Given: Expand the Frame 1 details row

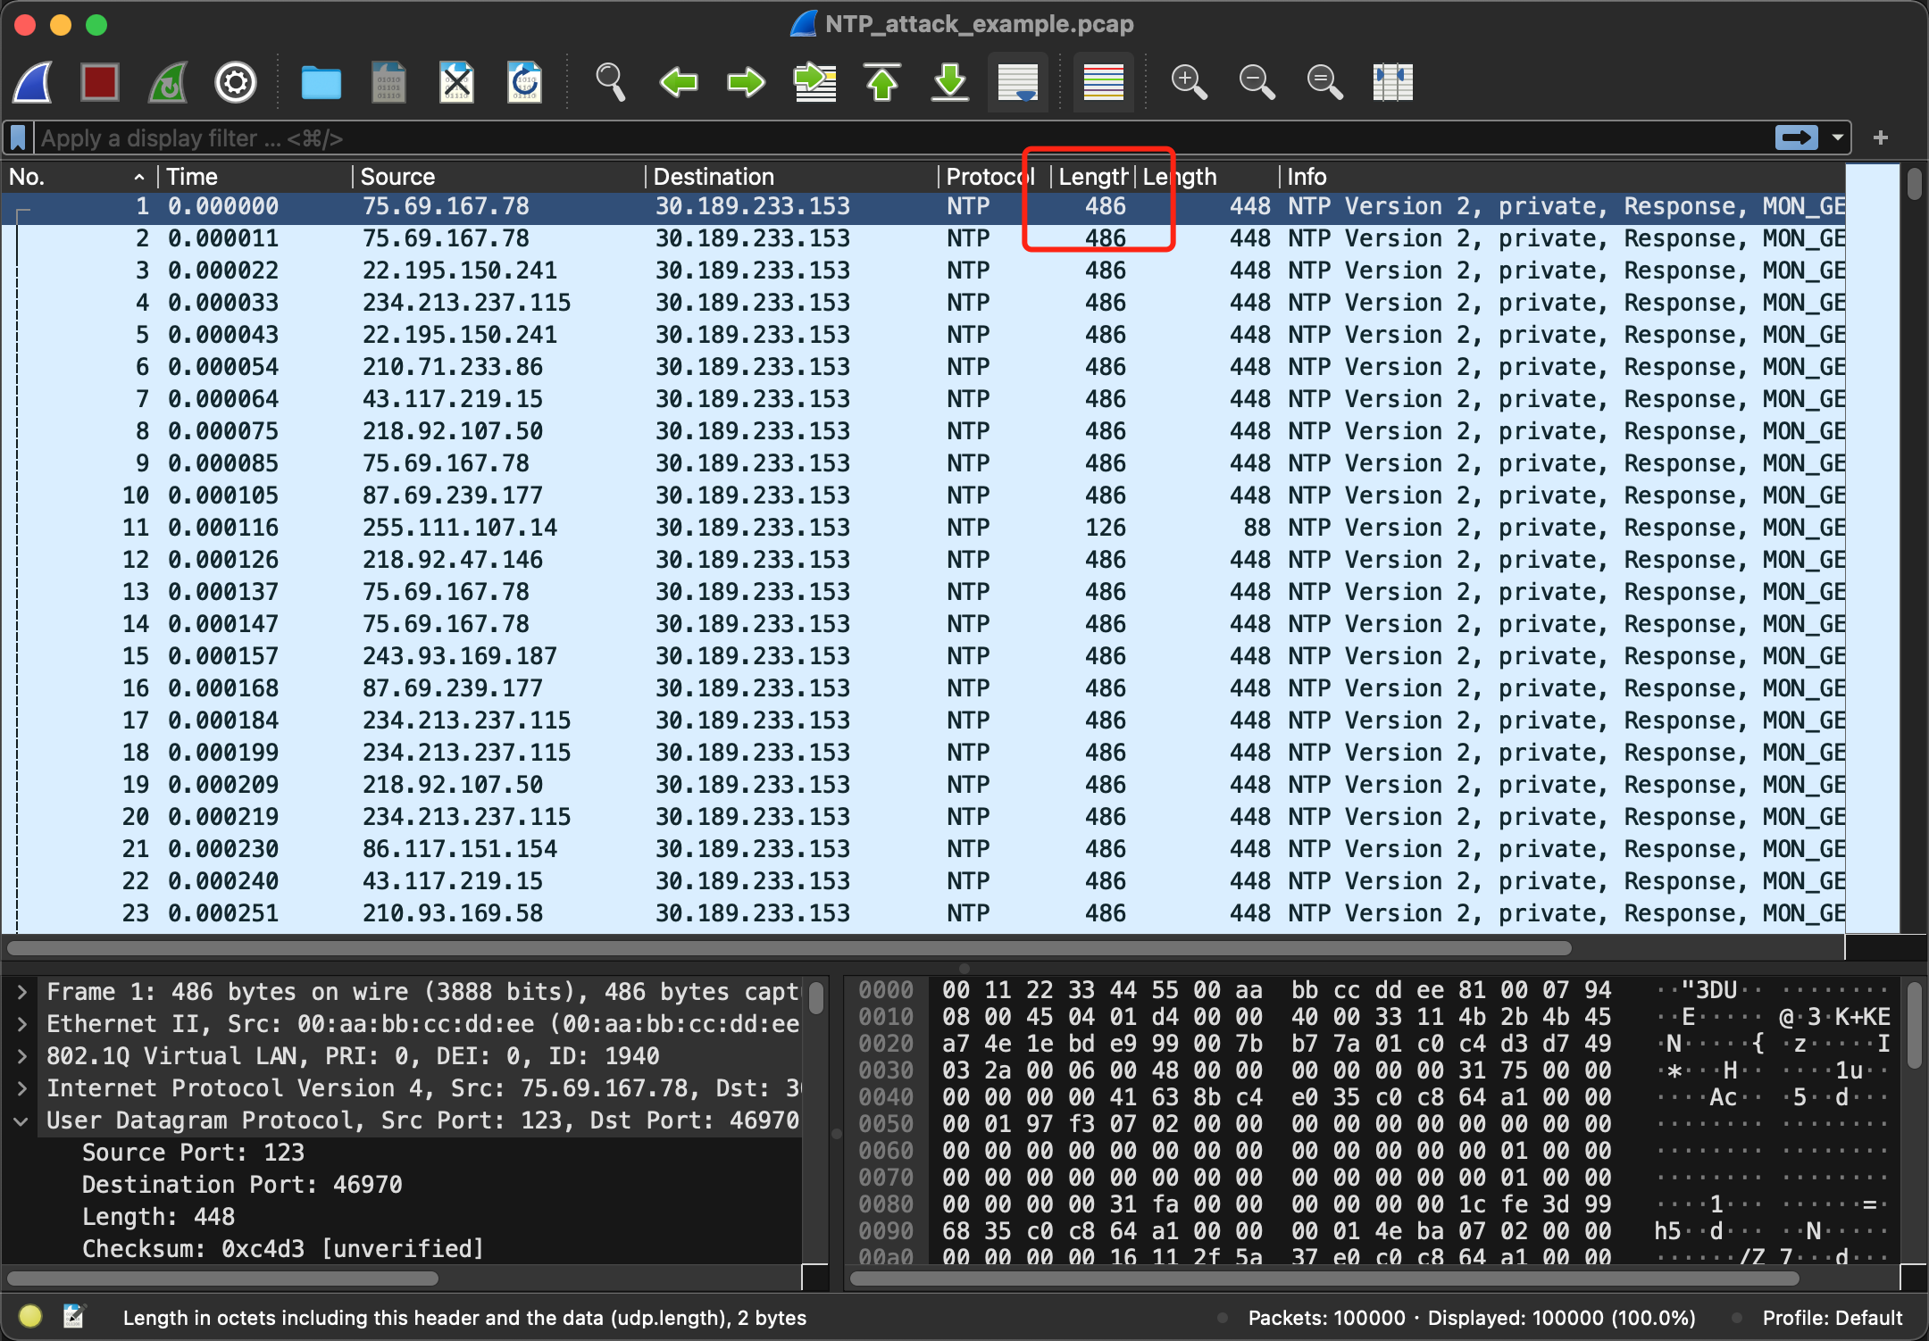Looking at the screenshot, I should pos(21,992).
